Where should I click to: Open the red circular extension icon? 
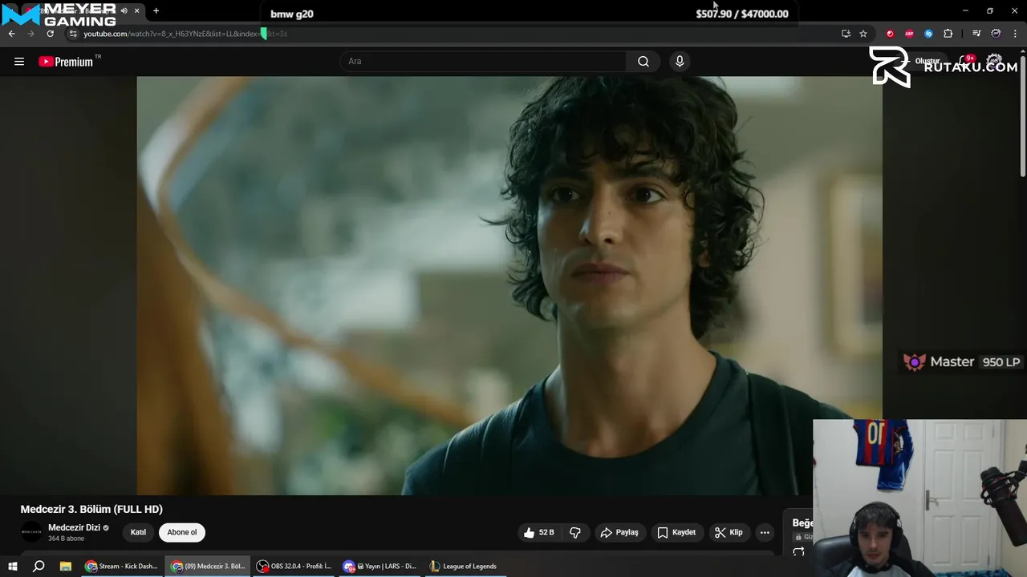click(x=890, y=34)
